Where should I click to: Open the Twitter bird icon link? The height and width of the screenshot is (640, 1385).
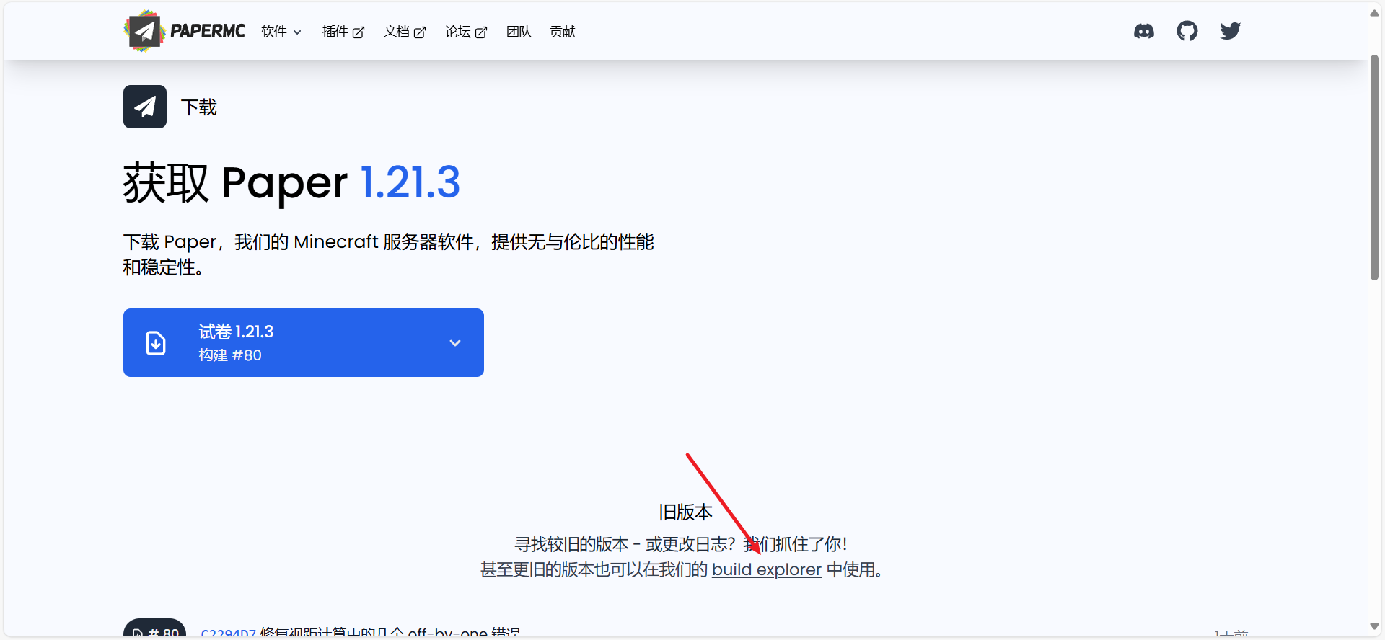coord(1231,31)
